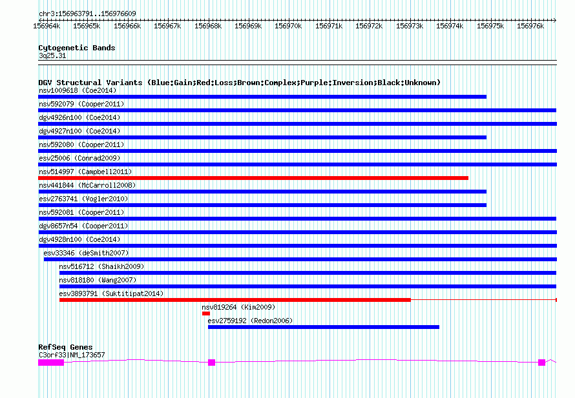This screenshot has height=398, width=575.
Task: Click the esv33346 (deSmith2007) variant label
Action: point(86,253)
